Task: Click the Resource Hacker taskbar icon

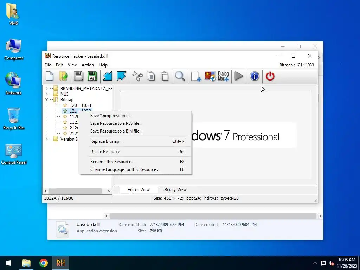Action: (x=60, y=263)
